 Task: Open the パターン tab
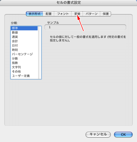(92, 14)
